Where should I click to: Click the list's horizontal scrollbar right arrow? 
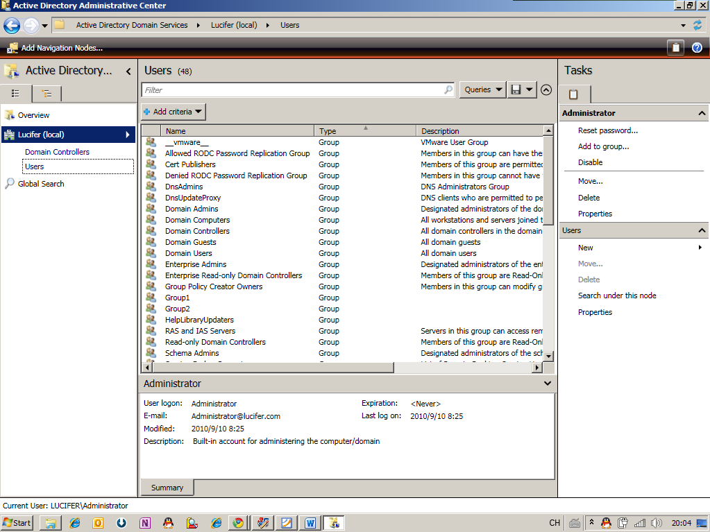point(537,368)
